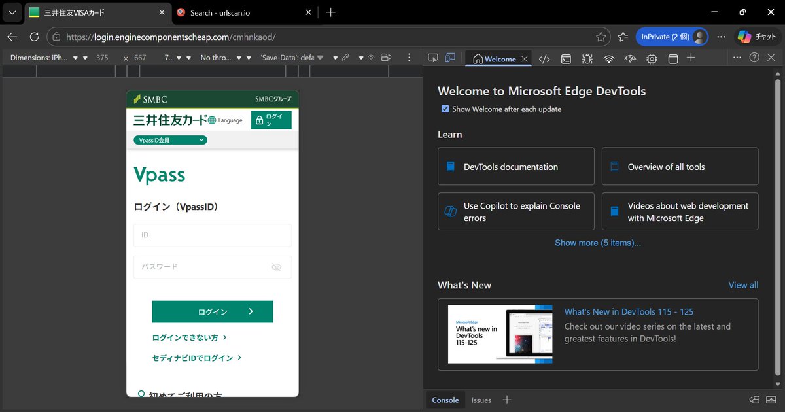Click the パスワード input field

pyautogui.click(x=213, y=267)
